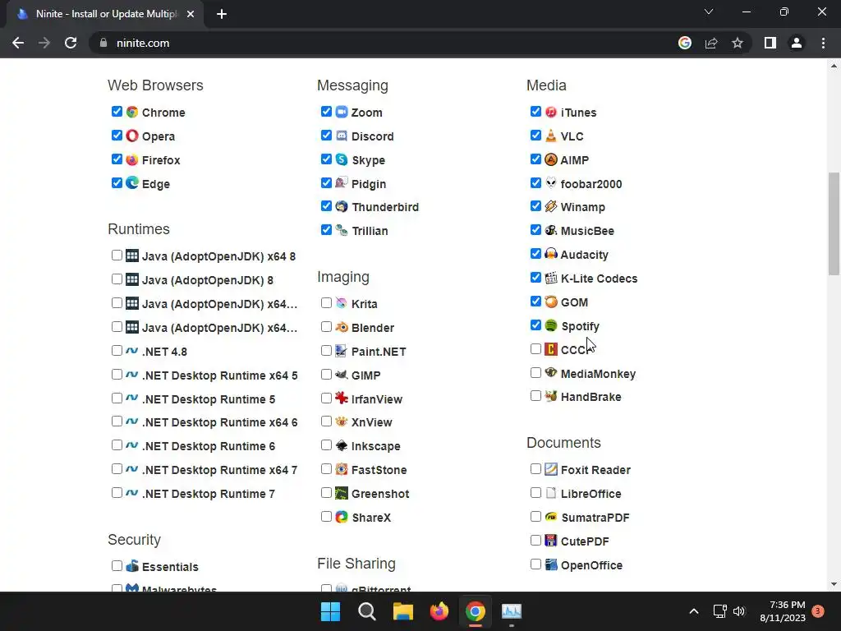
Task: Open the Chrome three-dot menu
Action: coord(823,43)
